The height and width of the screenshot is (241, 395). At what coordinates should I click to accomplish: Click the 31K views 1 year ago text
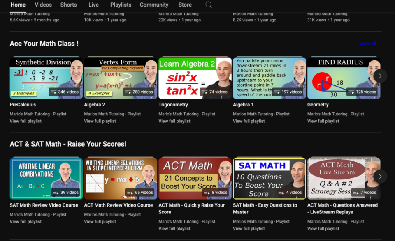(328, 20)
